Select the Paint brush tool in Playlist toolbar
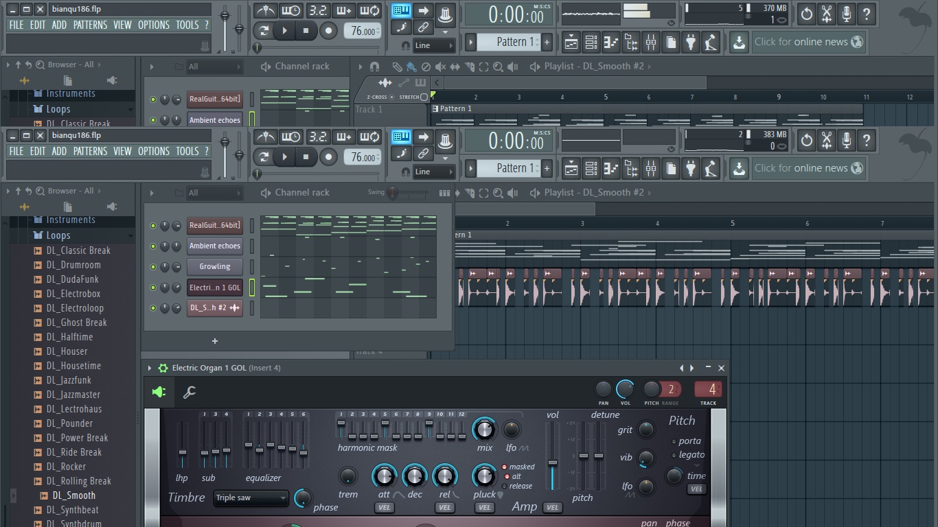This screenshot has height=527, width=938. point(411,67)
